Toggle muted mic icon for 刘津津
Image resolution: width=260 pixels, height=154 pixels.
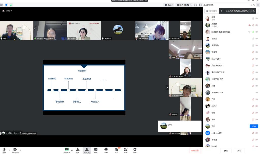[253, 25]
